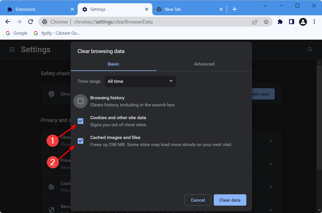The height and width of the screenshot is (213, 322).
Task: Click the Cookies row cookie icon
Action: pos(51,187)
